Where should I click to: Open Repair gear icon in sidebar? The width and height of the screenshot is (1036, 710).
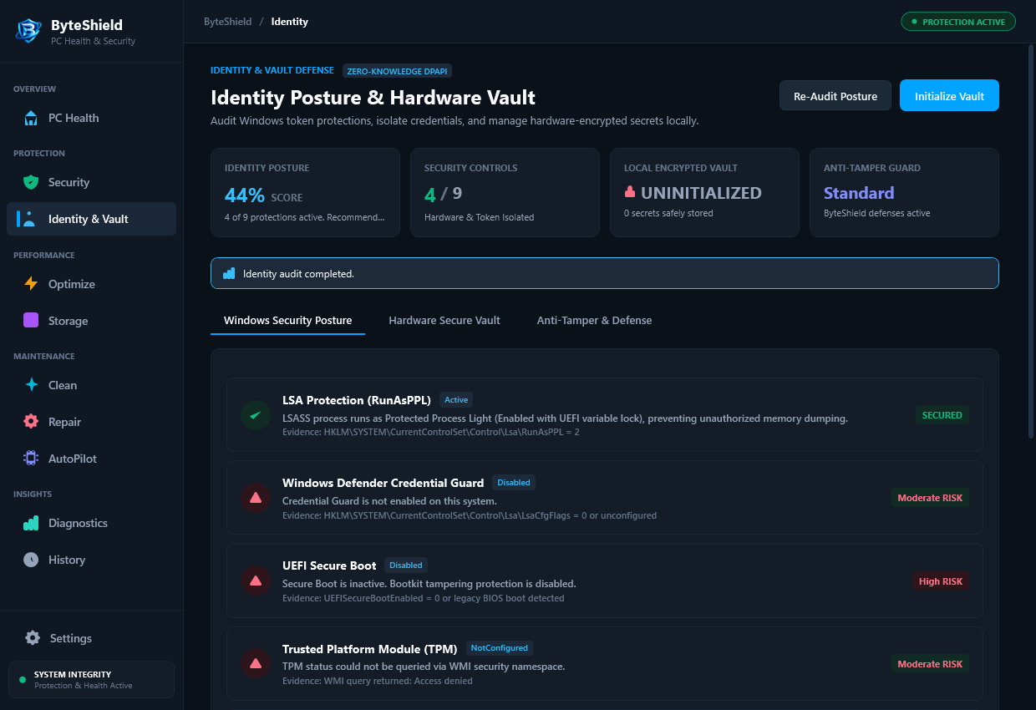tap(31, 422)
